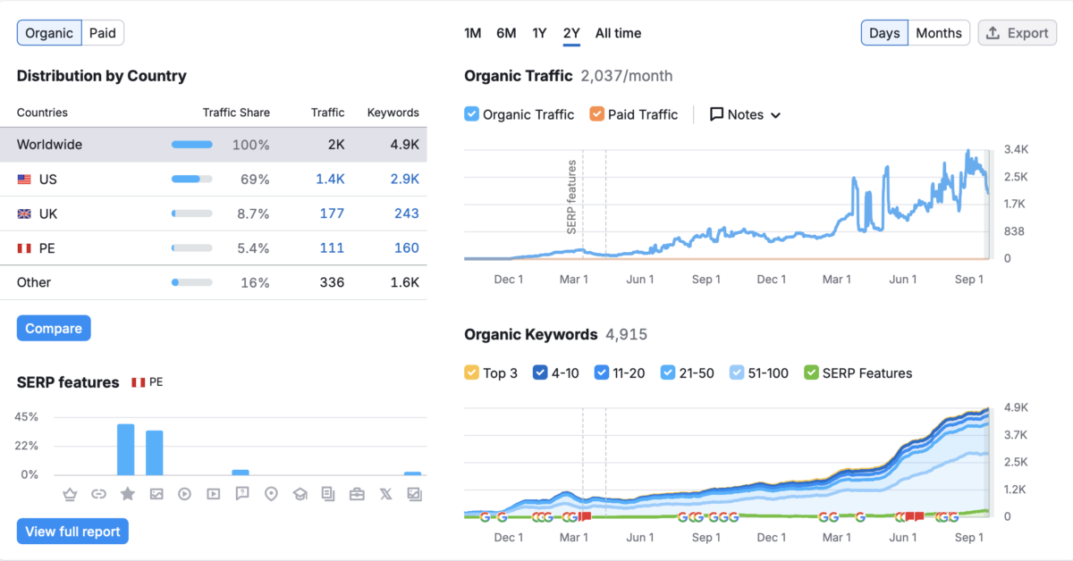This screenshot has height=561, width=1073.
Task: Click the link chain SERP feature icon
Action: coord(99,494)
